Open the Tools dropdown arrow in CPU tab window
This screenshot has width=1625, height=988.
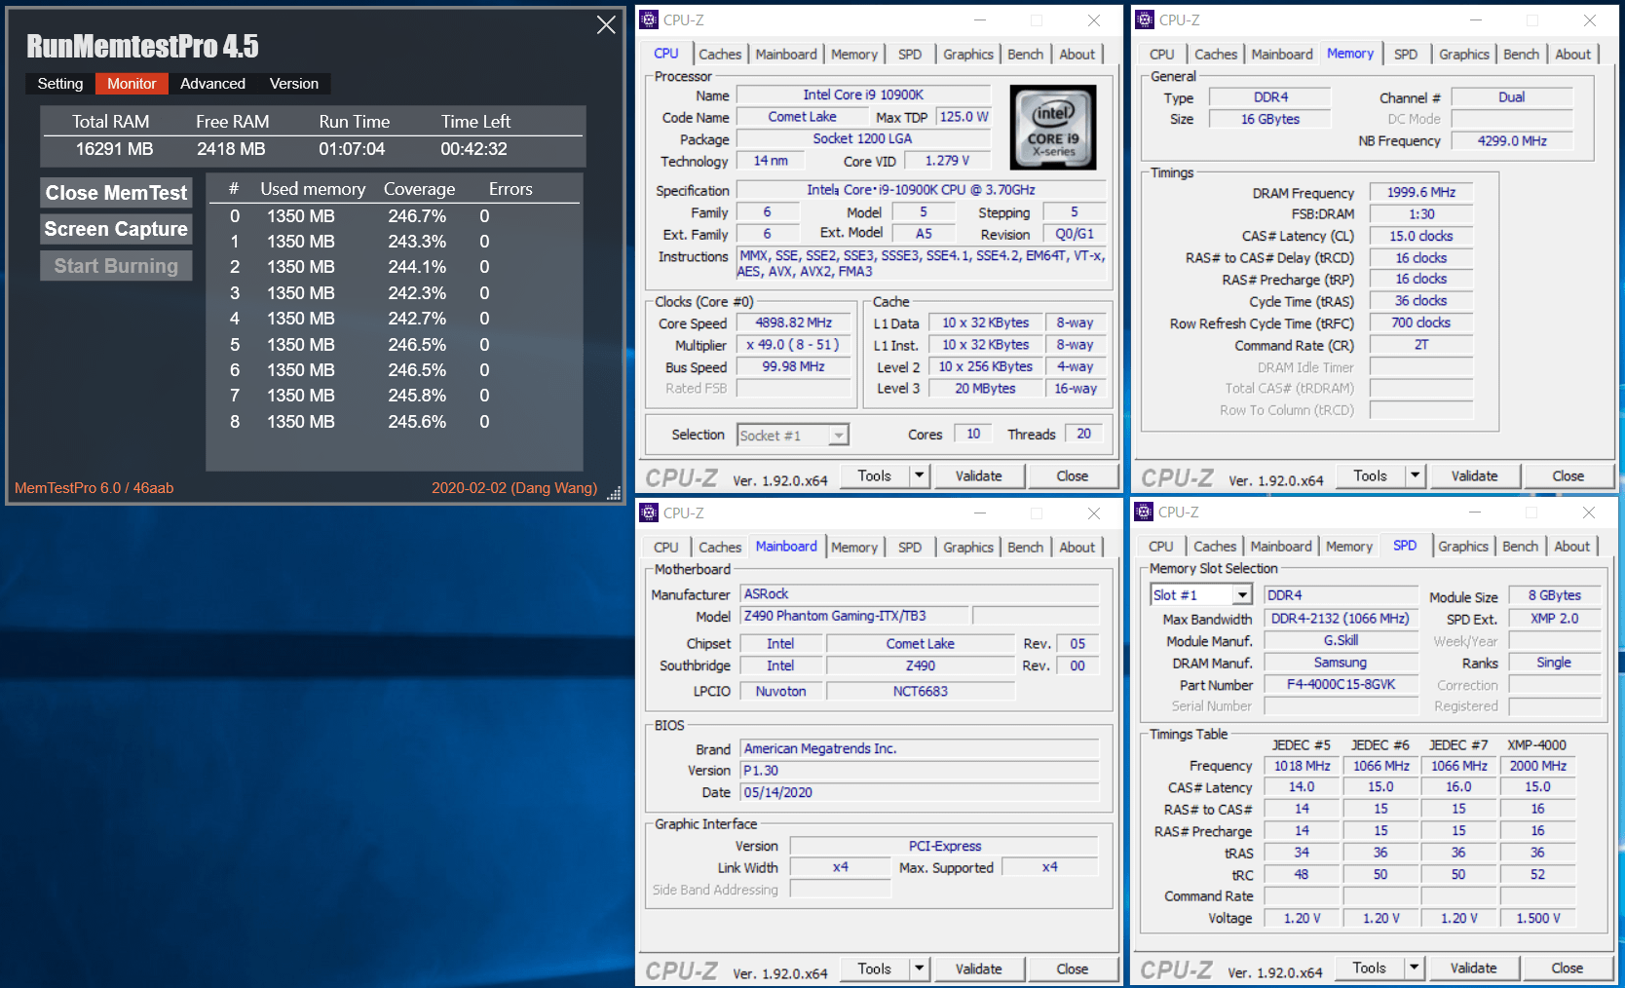click(919, 475)
